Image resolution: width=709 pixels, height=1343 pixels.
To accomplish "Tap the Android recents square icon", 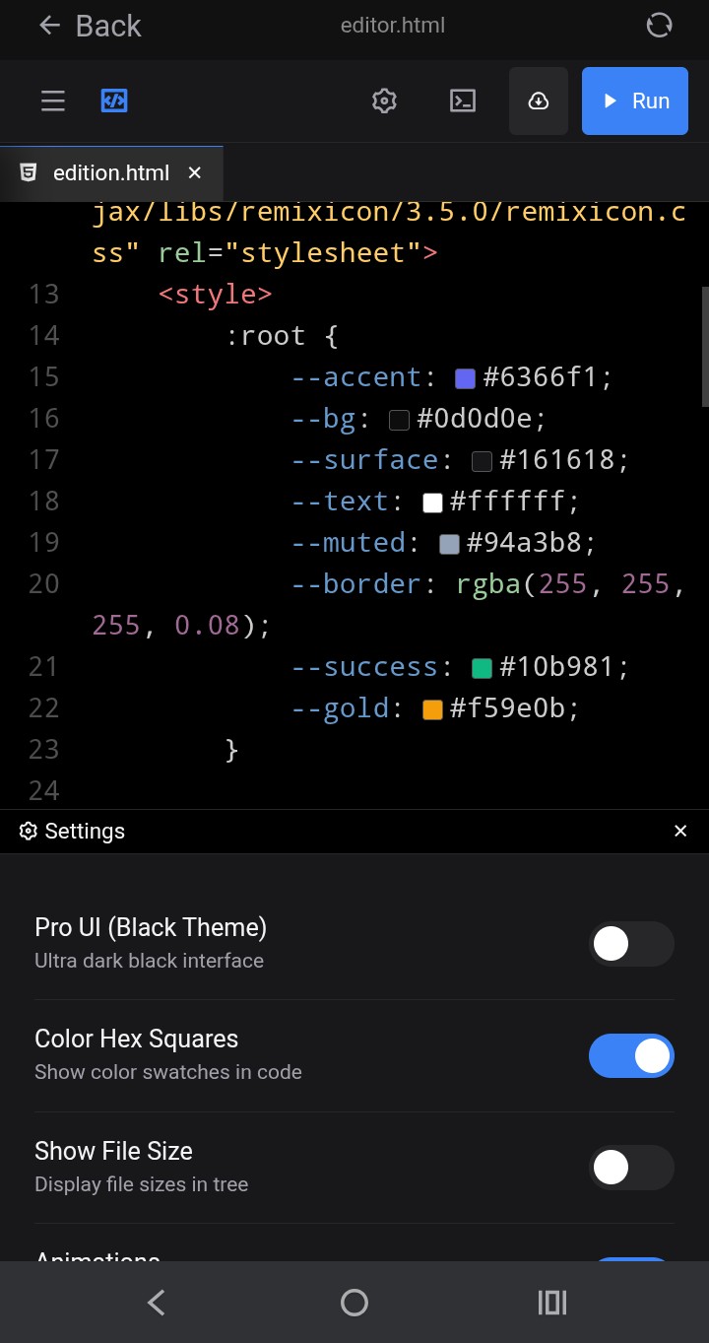I will [551, 1302].
